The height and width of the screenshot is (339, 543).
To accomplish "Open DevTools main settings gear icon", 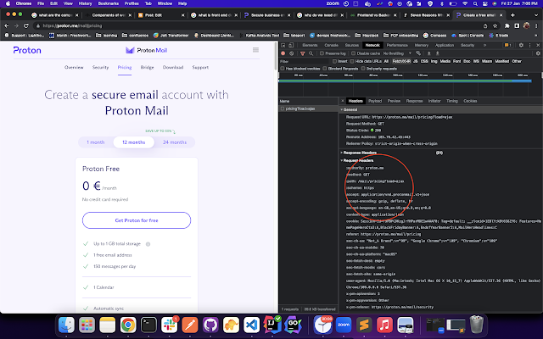I will pos(521,45).
